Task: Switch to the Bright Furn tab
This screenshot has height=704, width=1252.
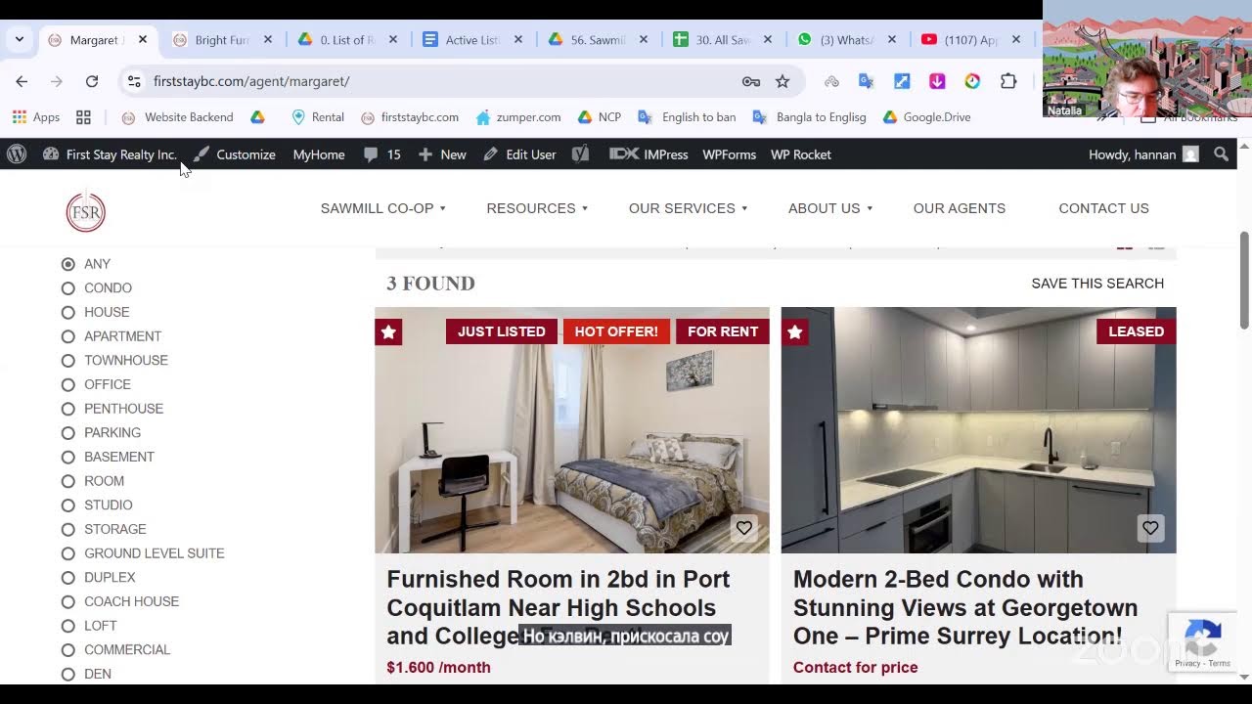Action: point(223,40)
